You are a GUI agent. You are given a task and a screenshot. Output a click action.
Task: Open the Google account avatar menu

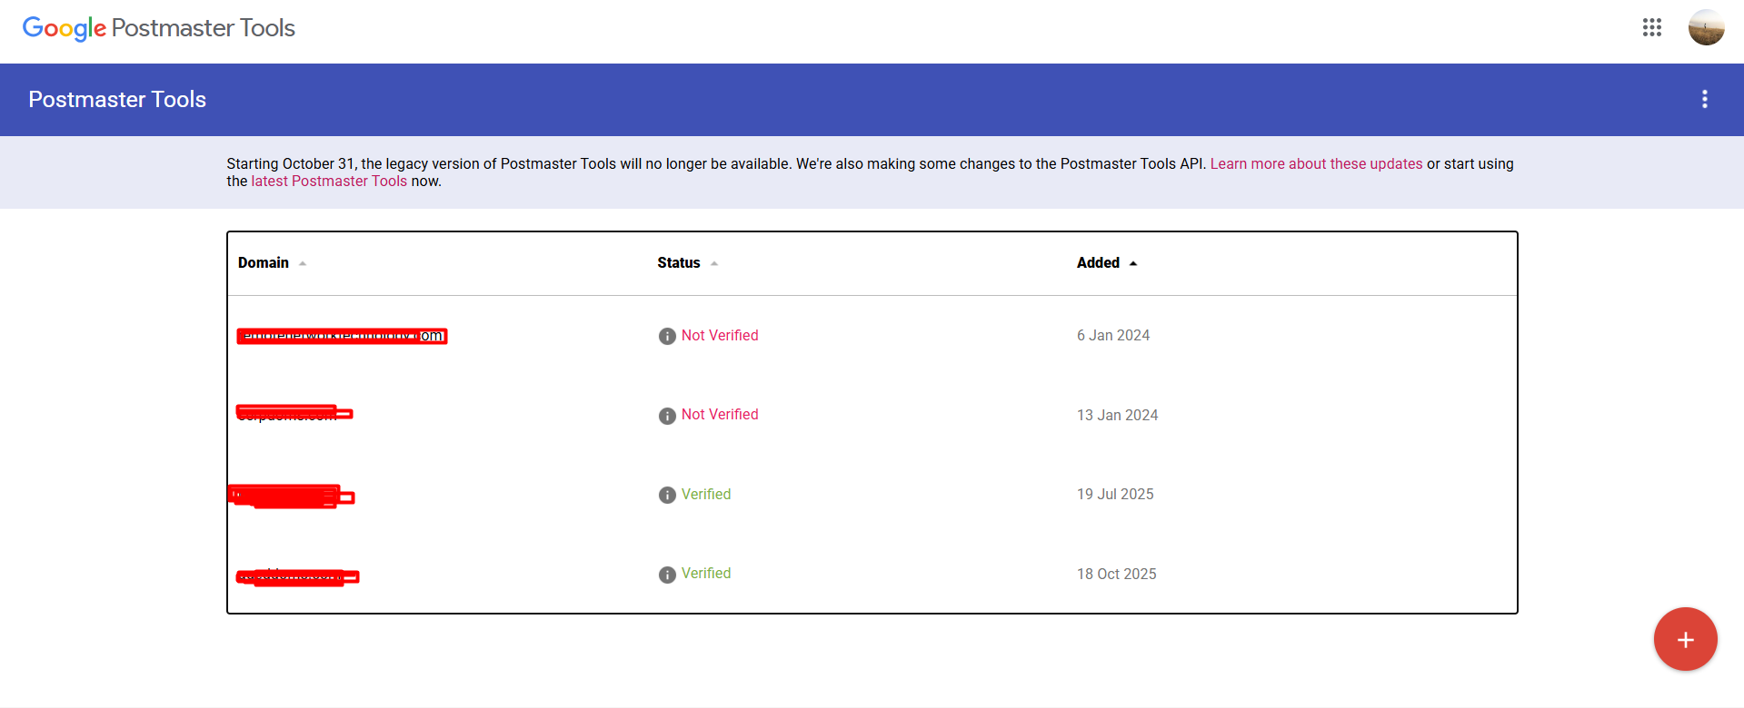(1706, 27)
